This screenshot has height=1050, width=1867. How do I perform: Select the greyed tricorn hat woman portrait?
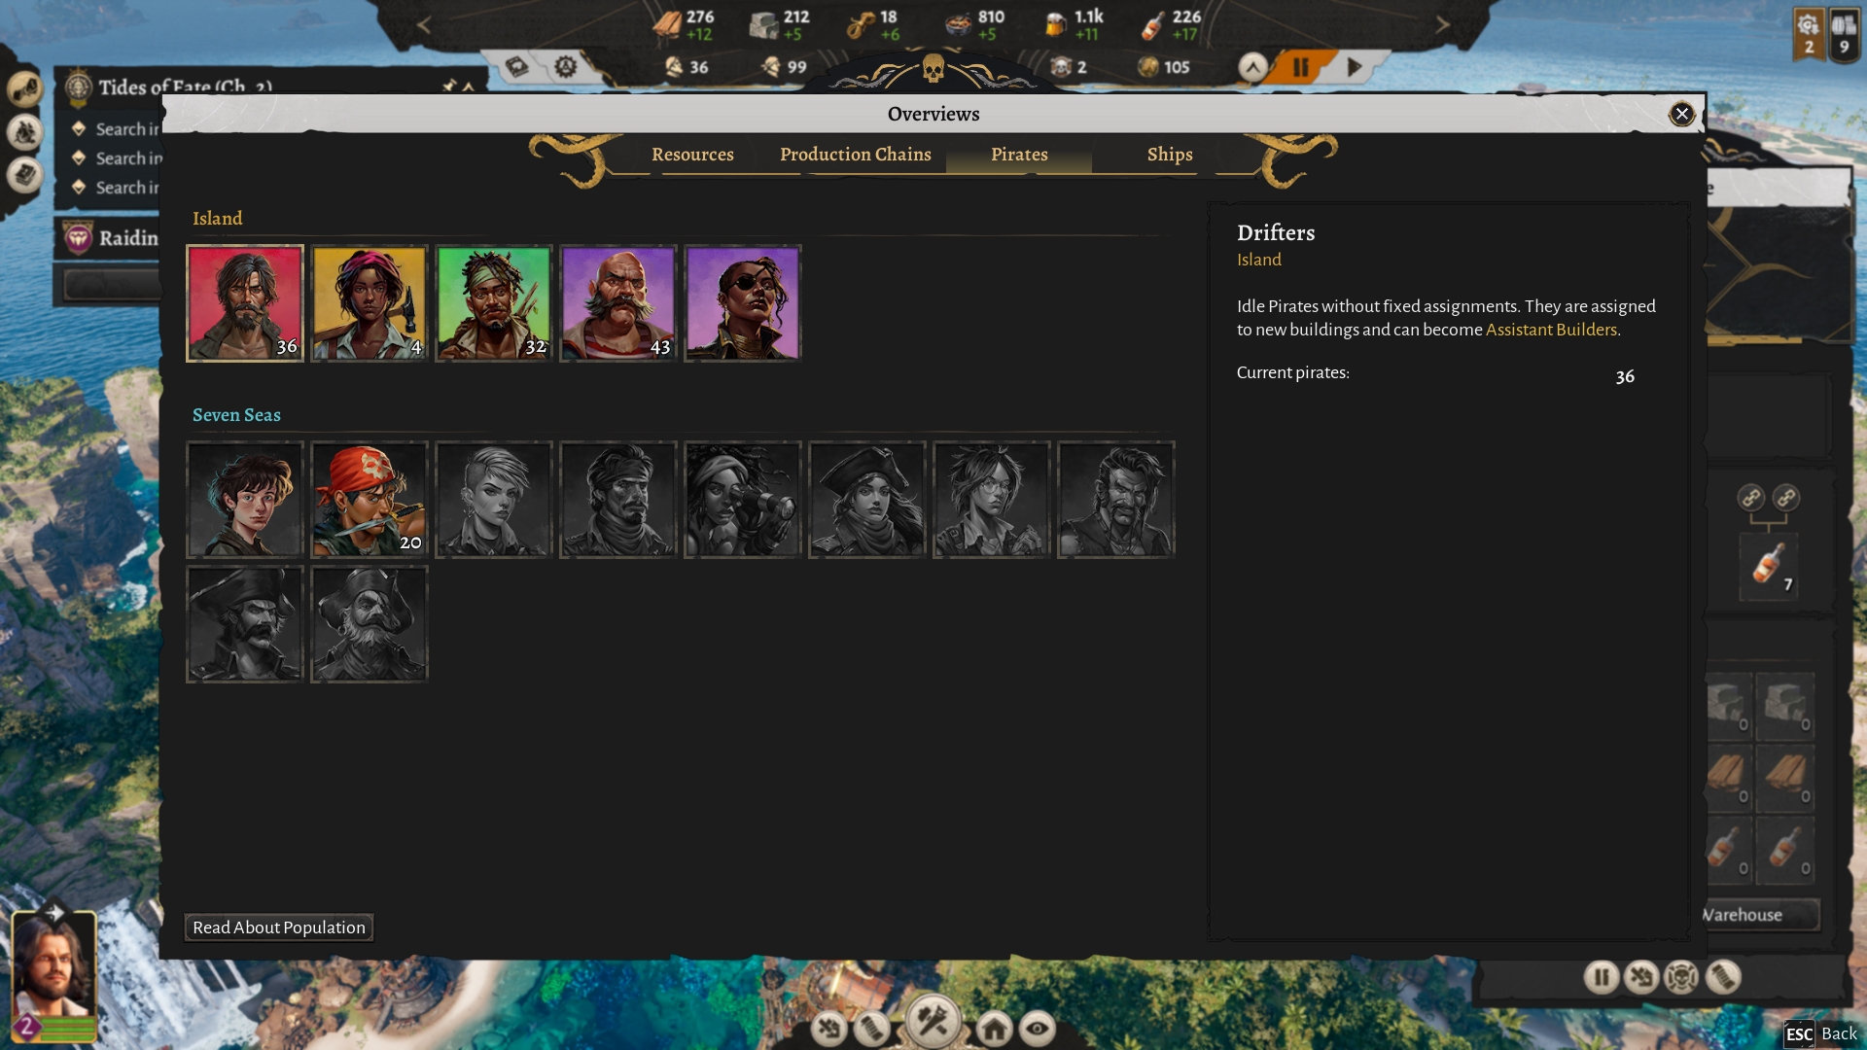867,500
